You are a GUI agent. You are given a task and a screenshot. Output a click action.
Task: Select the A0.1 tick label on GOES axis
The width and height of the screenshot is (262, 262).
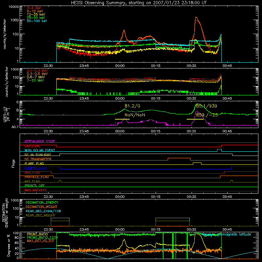point(15,127)
